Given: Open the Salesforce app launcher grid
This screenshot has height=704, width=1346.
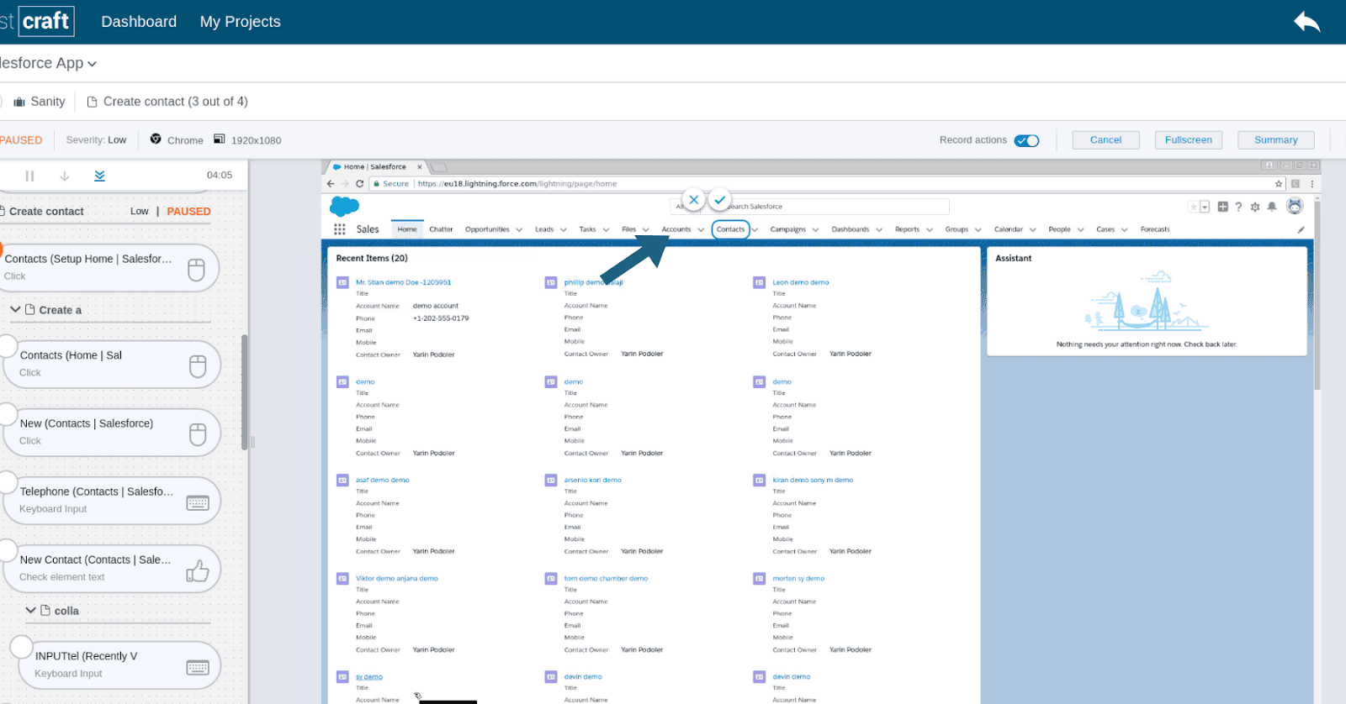Looking at the screenshot, I should pos(340,229).
